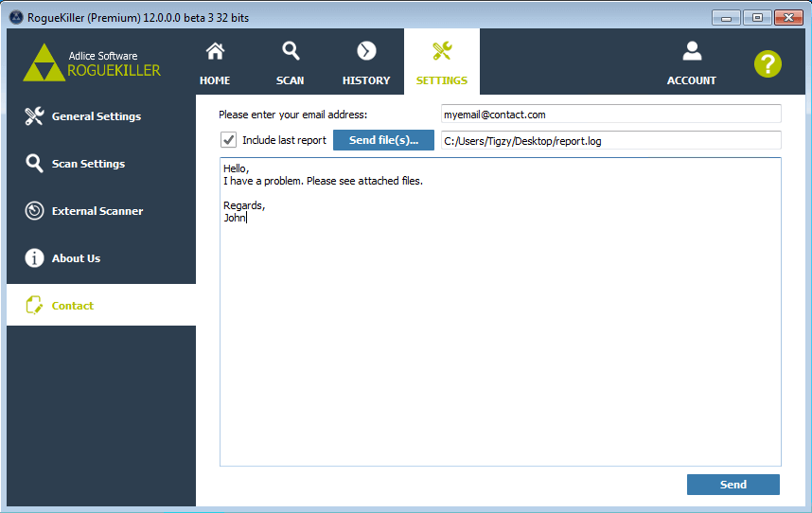Open the History arrow icon

[366, 51]
